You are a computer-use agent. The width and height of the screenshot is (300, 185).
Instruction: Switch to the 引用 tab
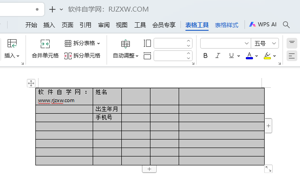(86, 25)
